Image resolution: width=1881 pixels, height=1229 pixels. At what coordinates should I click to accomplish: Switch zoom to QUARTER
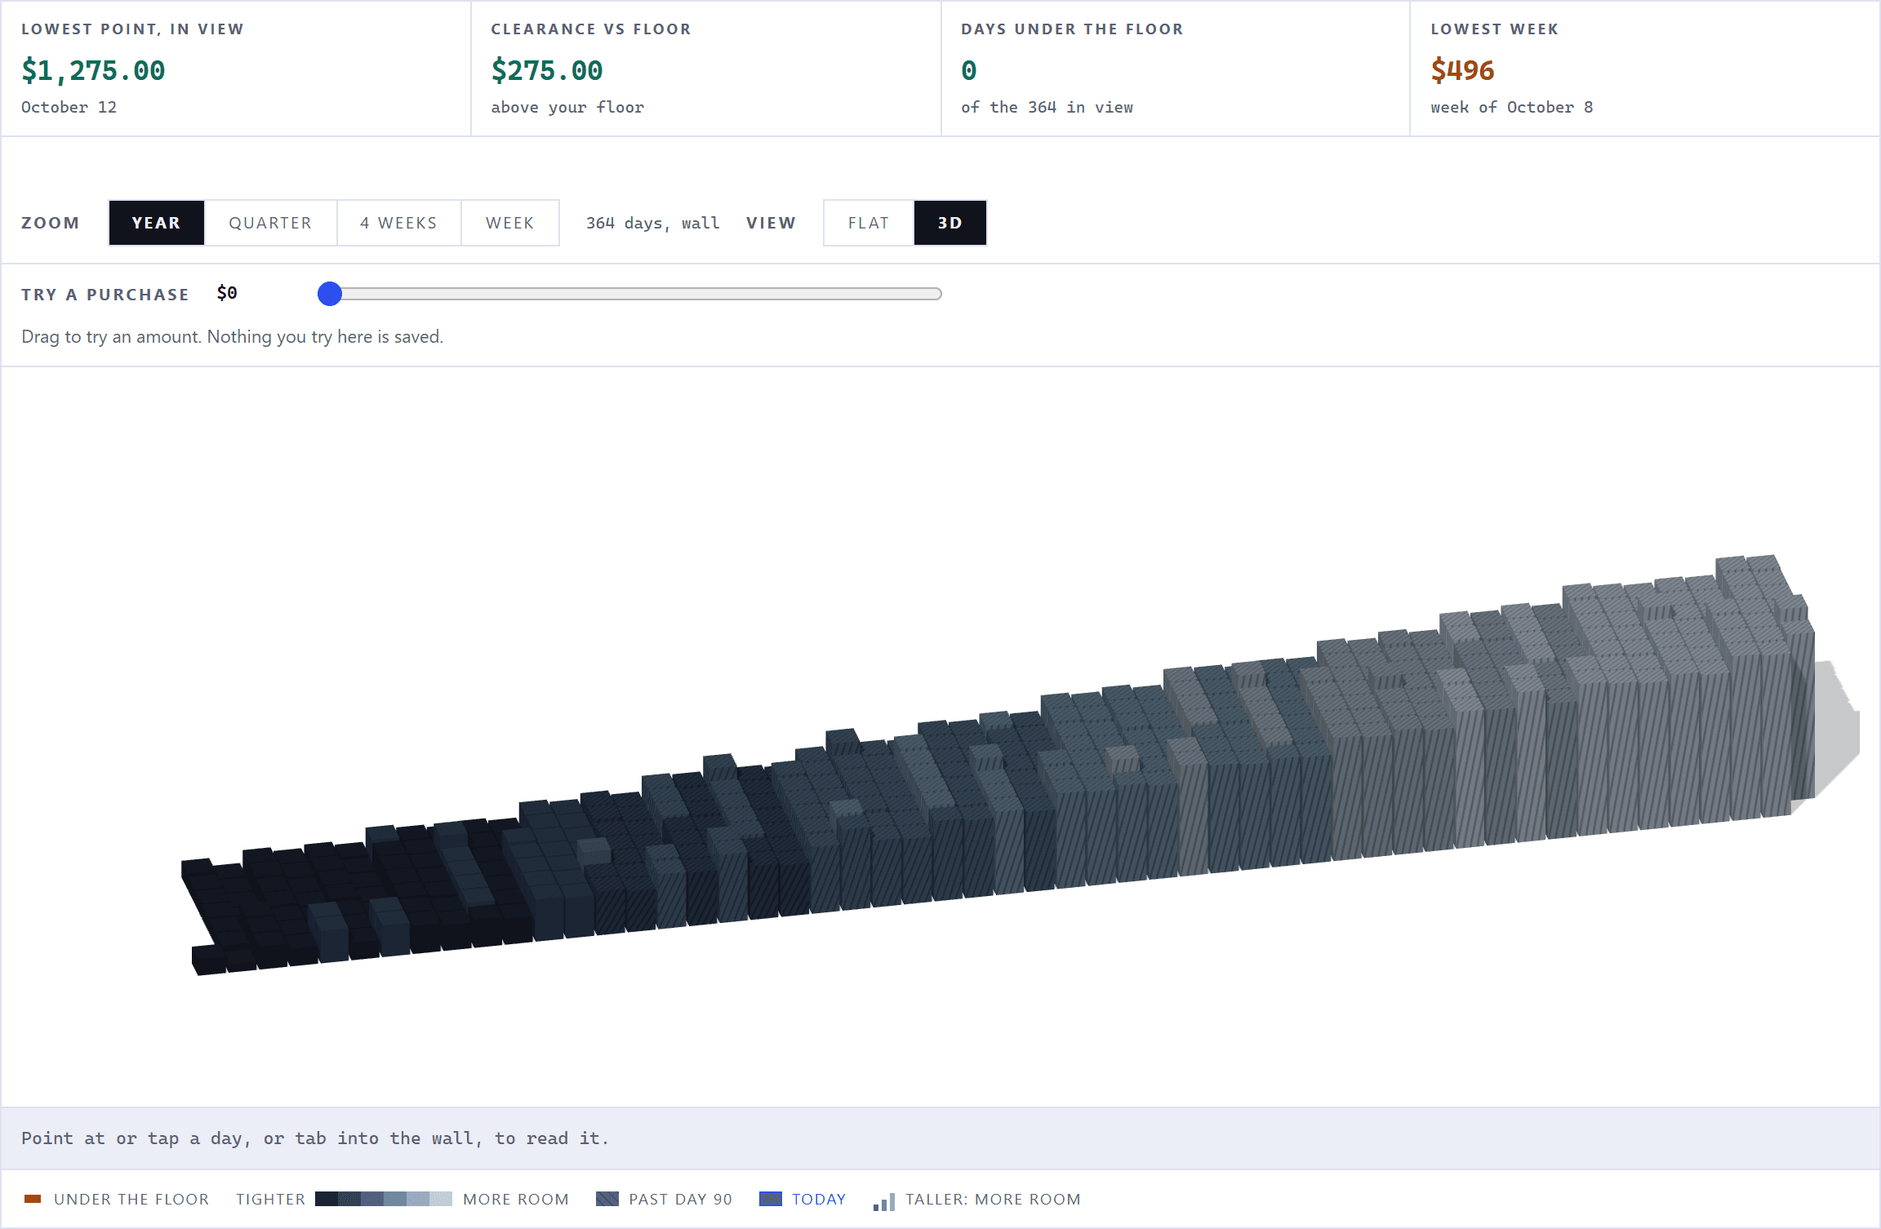[270, 223]
